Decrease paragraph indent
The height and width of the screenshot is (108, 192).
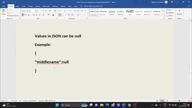point(75,11)
